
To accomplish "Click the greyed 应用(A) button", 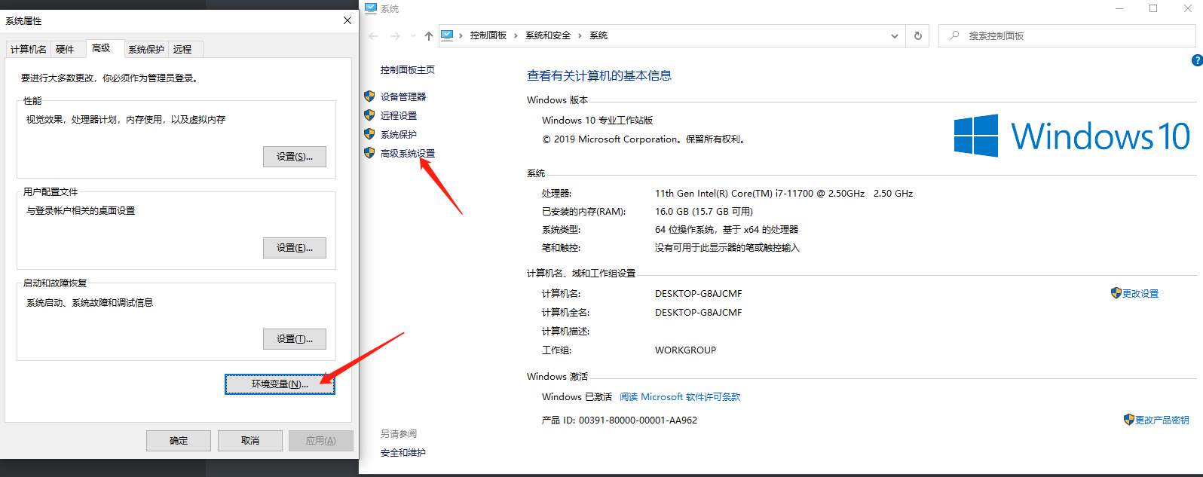I will pos(321,440).
